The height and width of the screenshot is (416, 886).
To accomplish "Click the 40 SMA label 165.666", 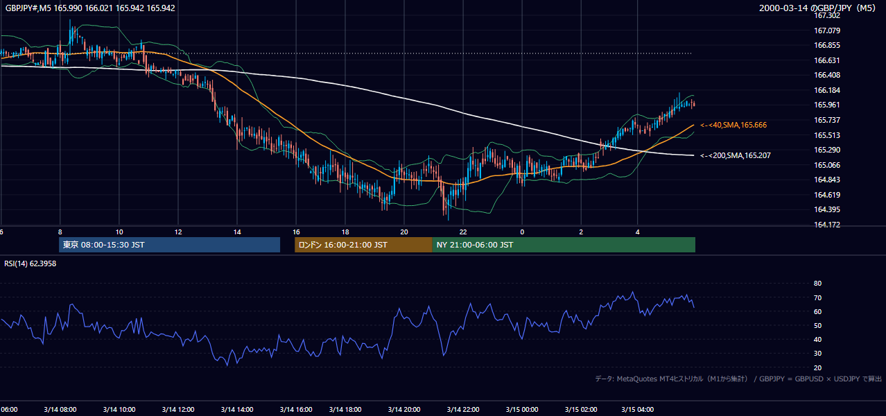I will pyautogui.click(x=733, y=125).
